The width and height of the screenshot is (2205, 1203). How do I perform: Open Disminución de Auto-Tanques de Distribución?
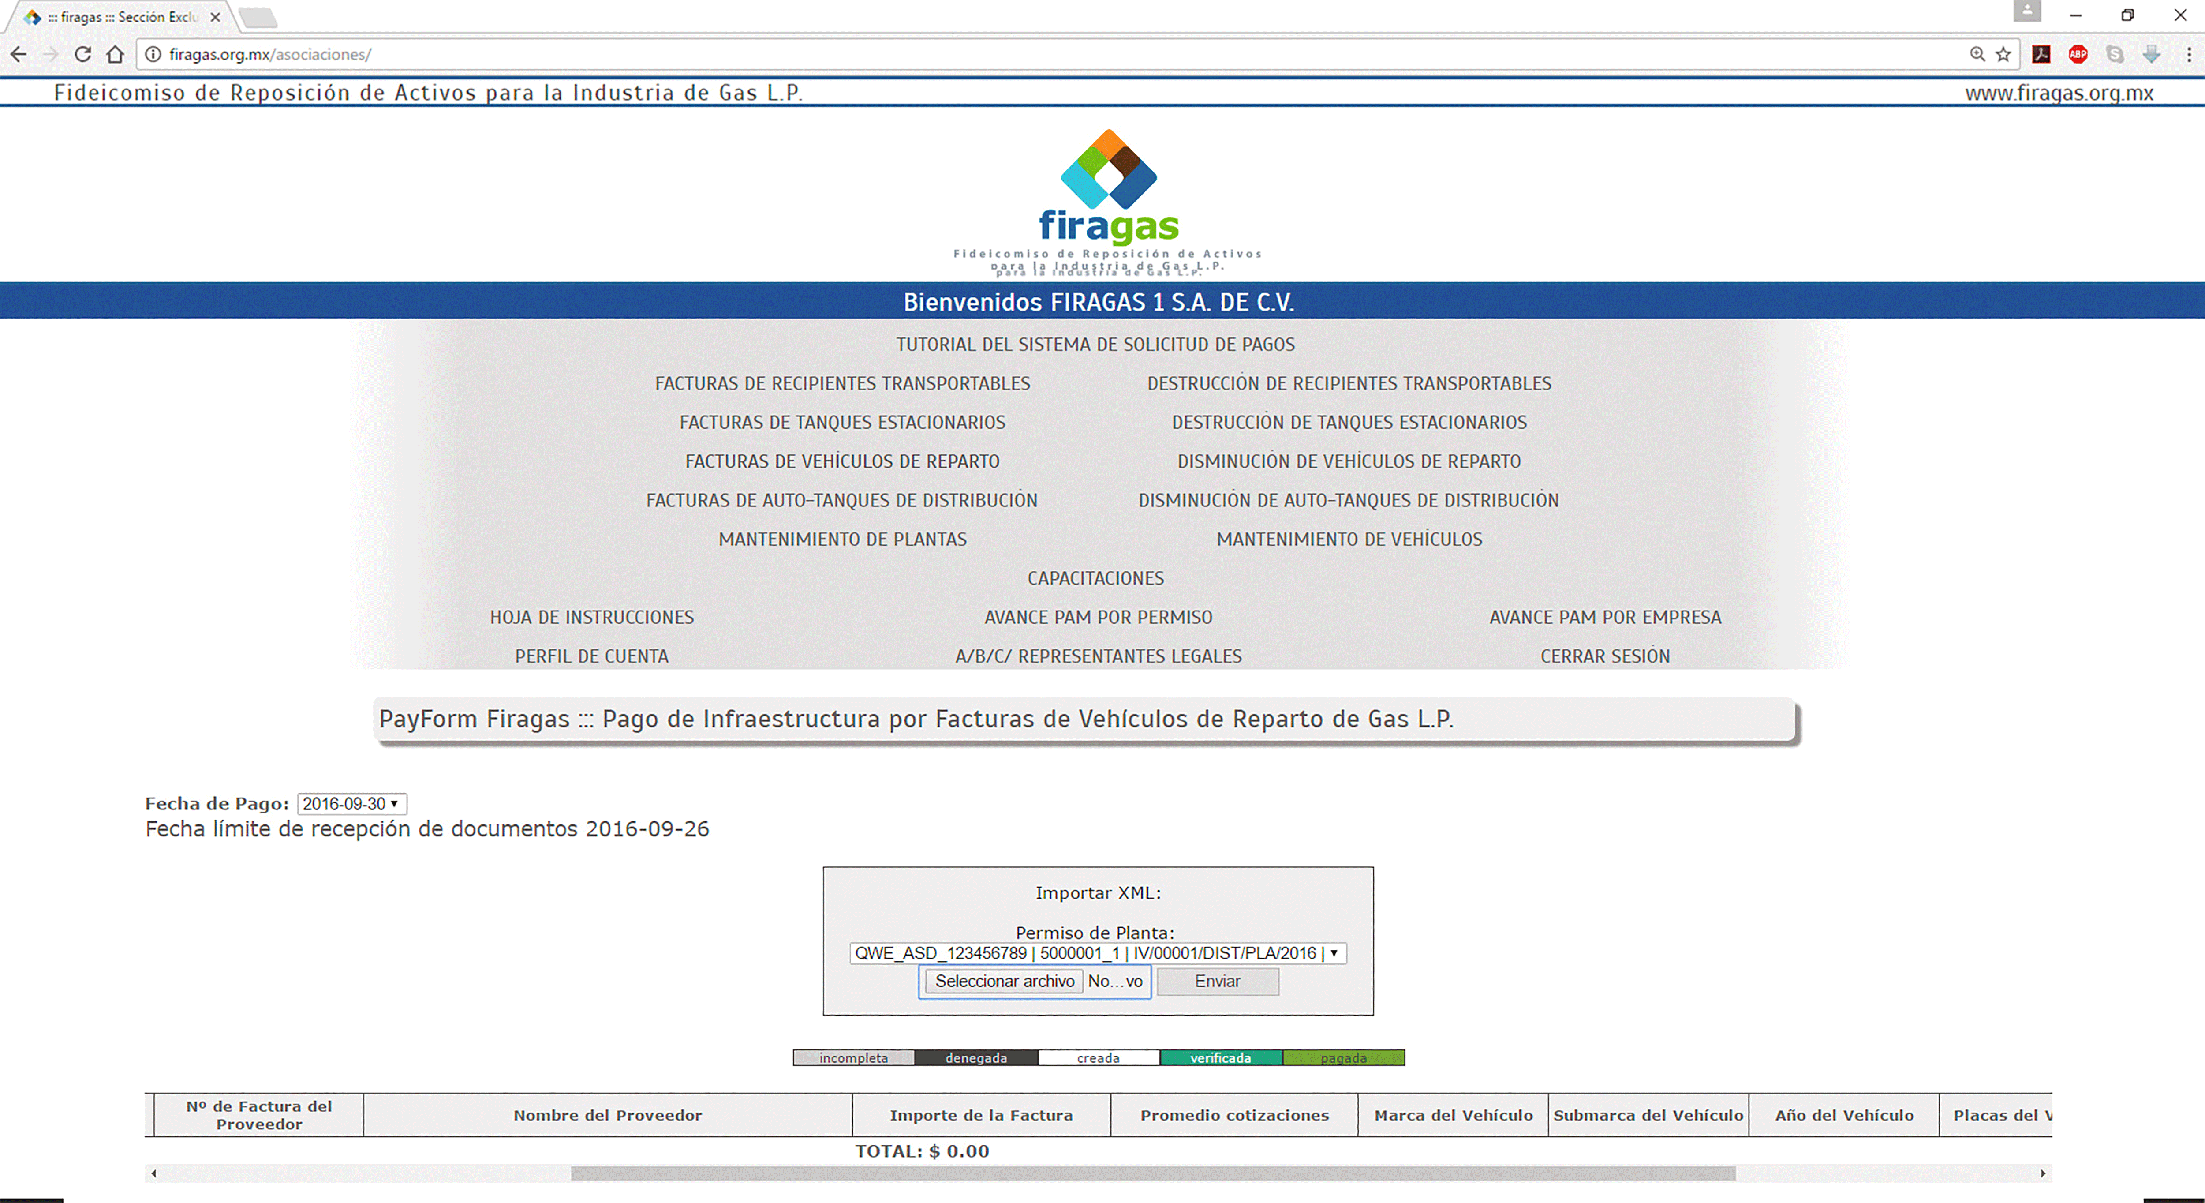tap(1349, 500)
